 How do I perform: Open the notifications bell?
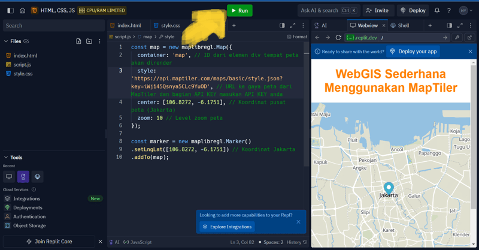pyautogui.click(x=437, y=10)
